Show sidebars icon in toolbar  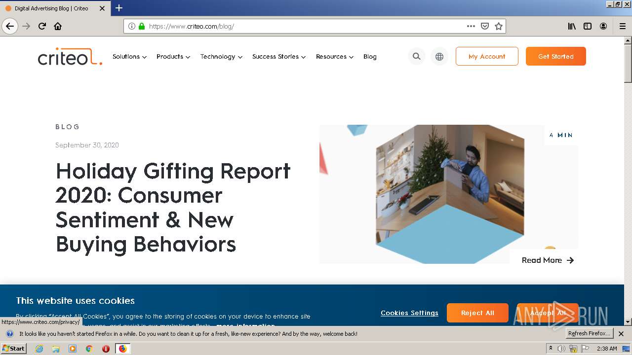[x=588, y=26]
